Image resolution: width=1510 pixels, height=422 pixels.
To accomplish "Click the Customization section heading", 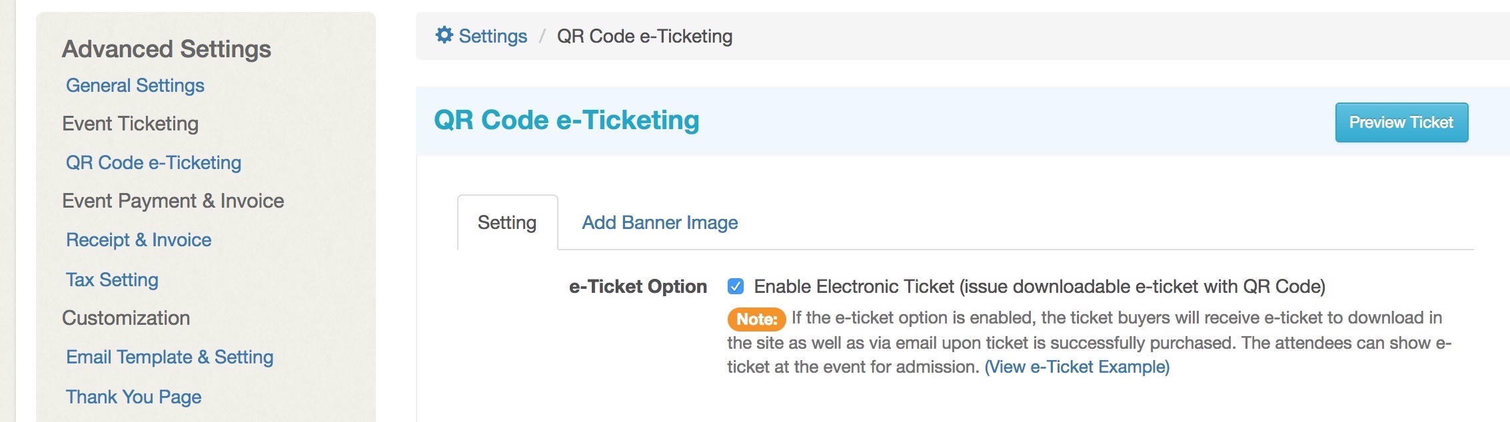I will 126,318.
